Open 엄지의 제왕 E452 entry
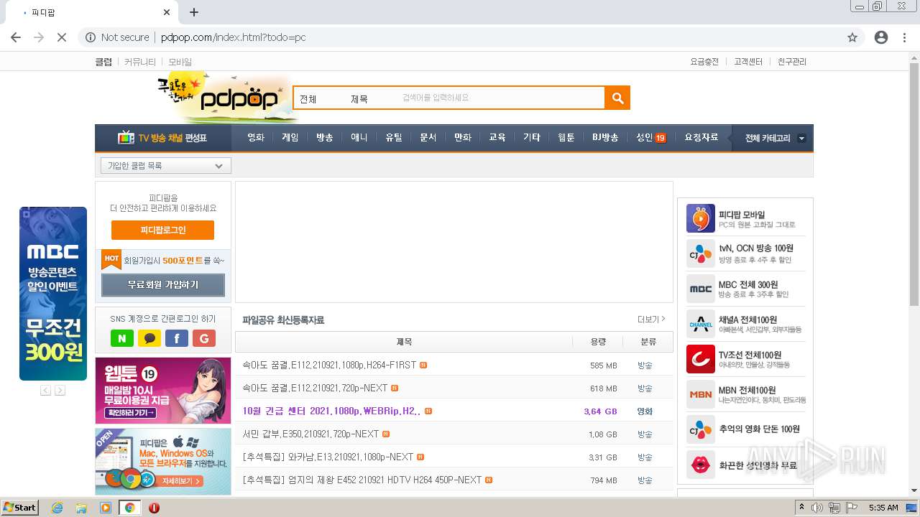The width and height of the screenshot is (920, 517). 362,480
